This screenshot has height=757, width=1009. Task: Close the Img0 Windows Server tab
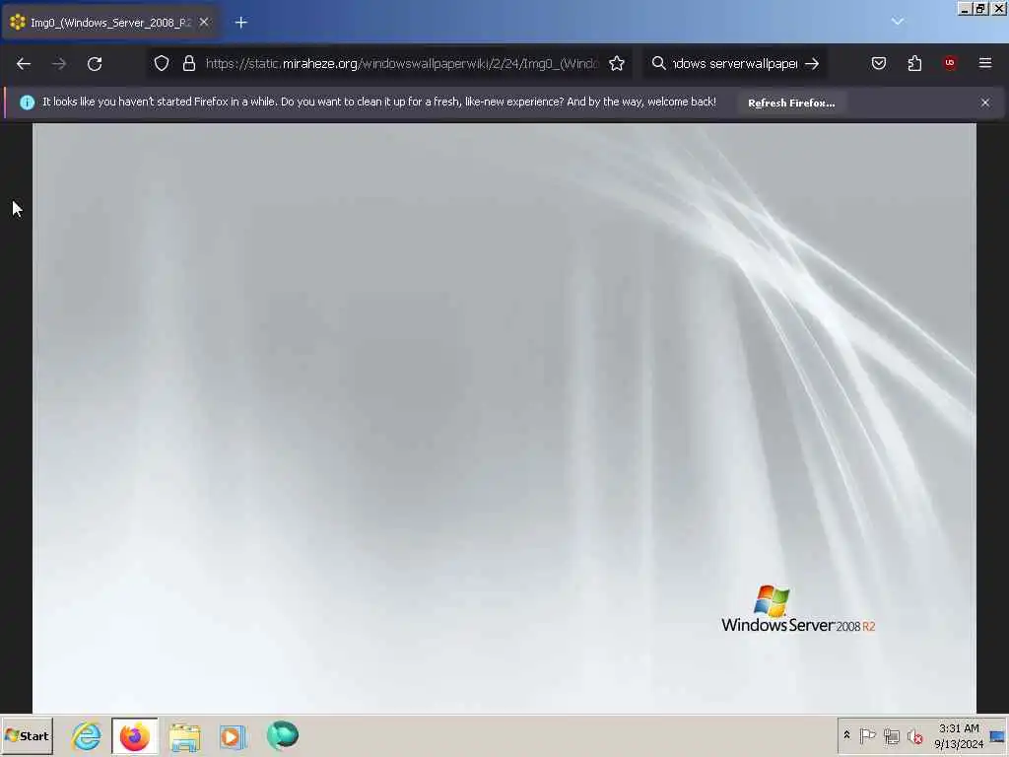click(204, 23)
